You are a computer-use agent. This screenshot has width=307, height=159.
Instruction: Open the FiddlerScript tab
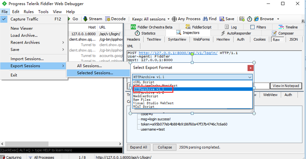pyautogui.click(x=199, y=27)
